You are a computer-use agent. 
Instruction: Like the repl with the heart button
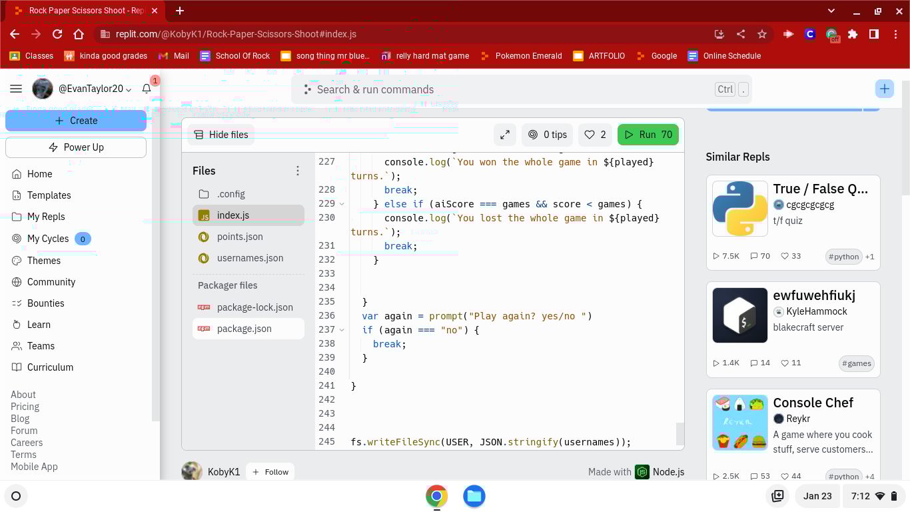[595, 135]
